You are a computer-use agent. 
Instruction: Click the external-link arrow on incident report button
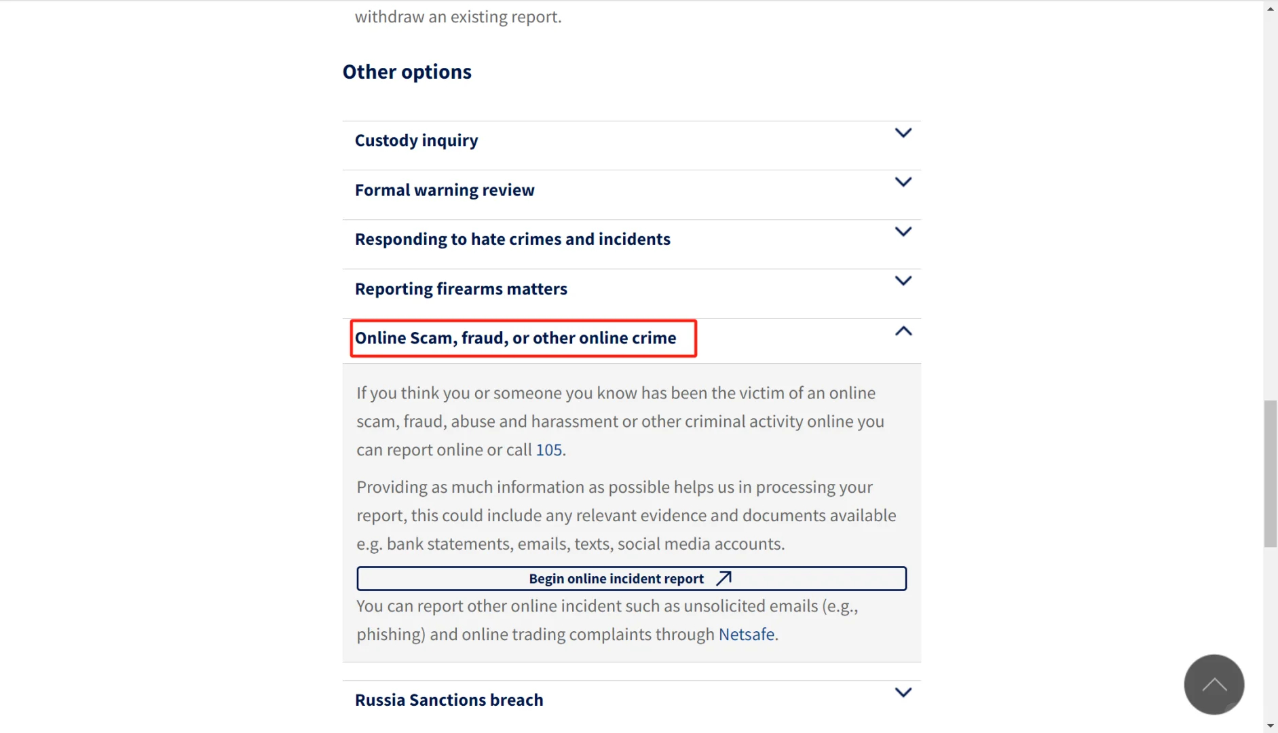click(724, 578)
